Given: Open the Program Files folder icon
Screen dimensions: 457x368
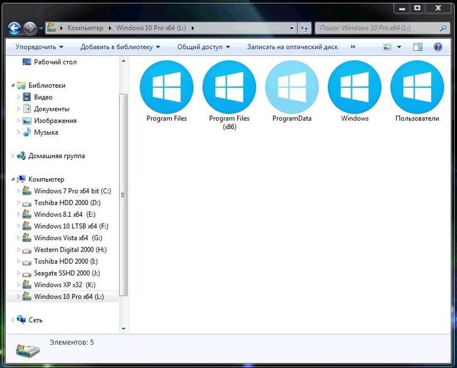Looking at the screenshot, I should click(x=166, y=87).
